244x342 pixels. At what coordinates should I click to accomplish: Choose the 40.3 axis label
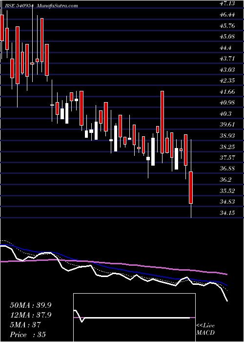click(x=225, y=114)
